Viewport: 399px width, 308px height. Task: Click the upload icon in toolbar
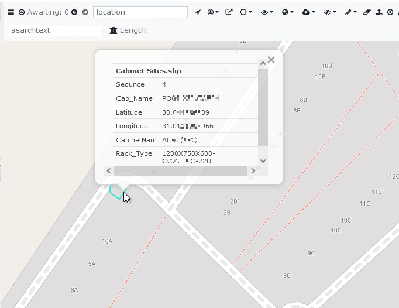tap(379, 12)
